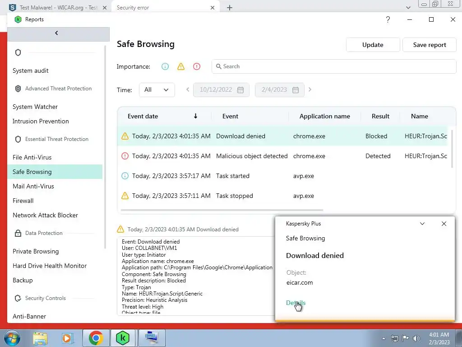Select the Download denied event row
Viewport: 462px width, 347px height.
click(282, 136)
